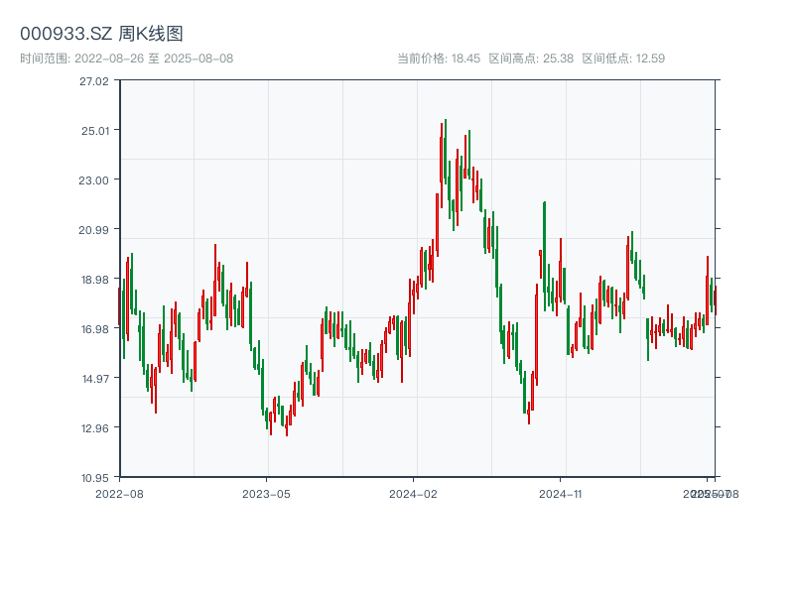Select the 时间范围 date range text
This screenshot has height=595, width=794.
(126, 59)
